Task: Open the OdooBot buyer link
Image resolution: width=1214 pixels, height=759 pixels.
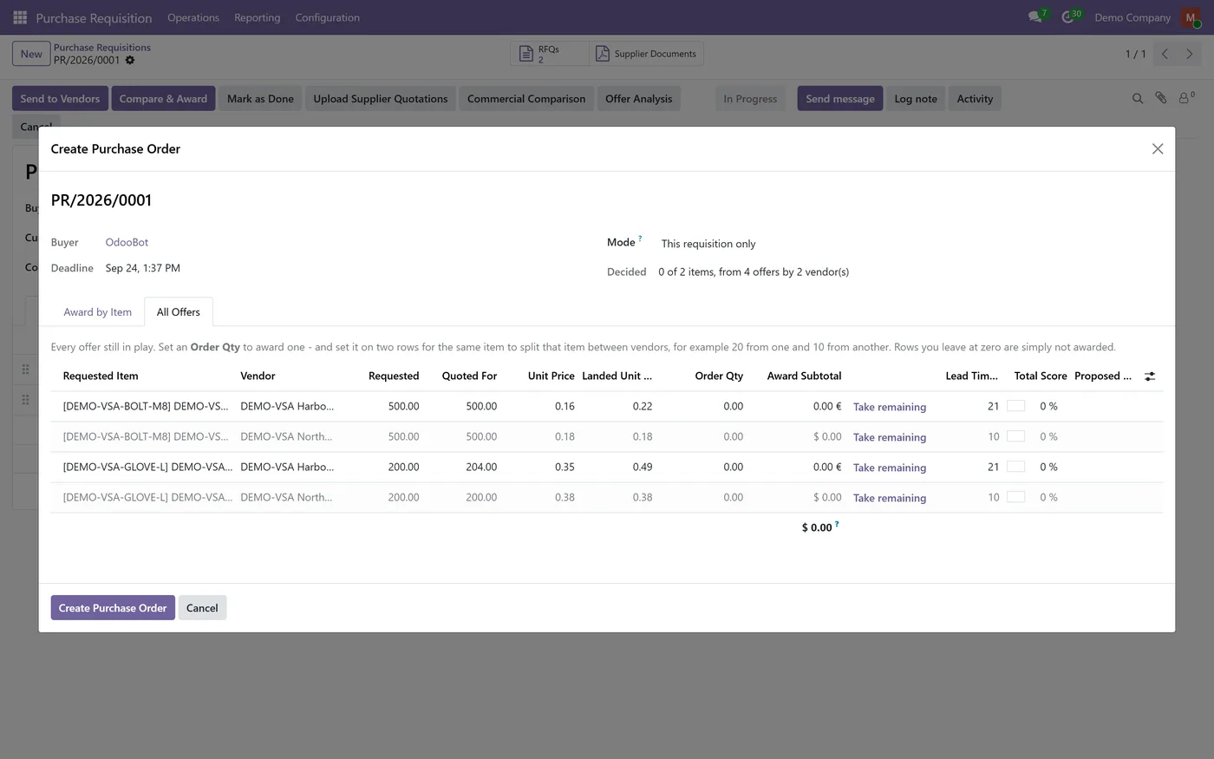Action: pos(127,242)
